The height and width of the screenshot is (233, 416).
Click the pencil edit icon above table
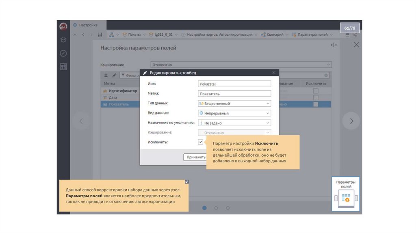click(114, 76)
